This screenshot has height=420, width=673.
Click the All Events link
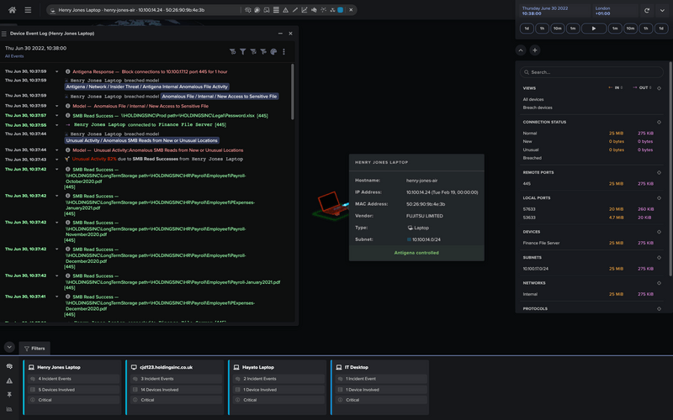click(x=14, y=56)
